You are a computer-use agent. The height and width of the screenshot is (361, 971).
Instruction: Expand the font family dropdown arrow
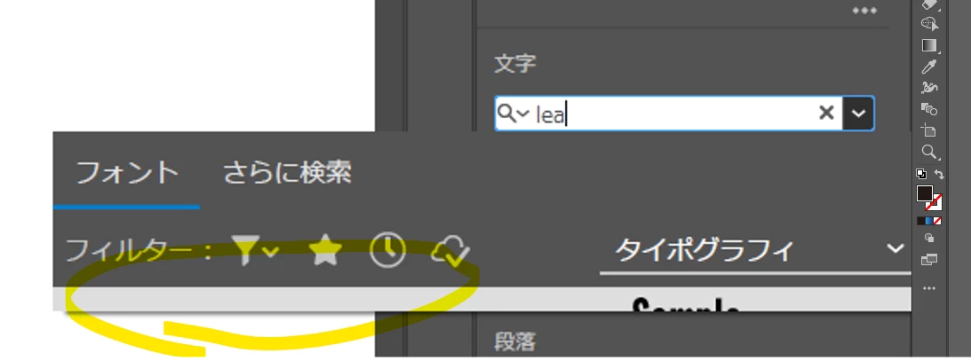pos(858,113)
